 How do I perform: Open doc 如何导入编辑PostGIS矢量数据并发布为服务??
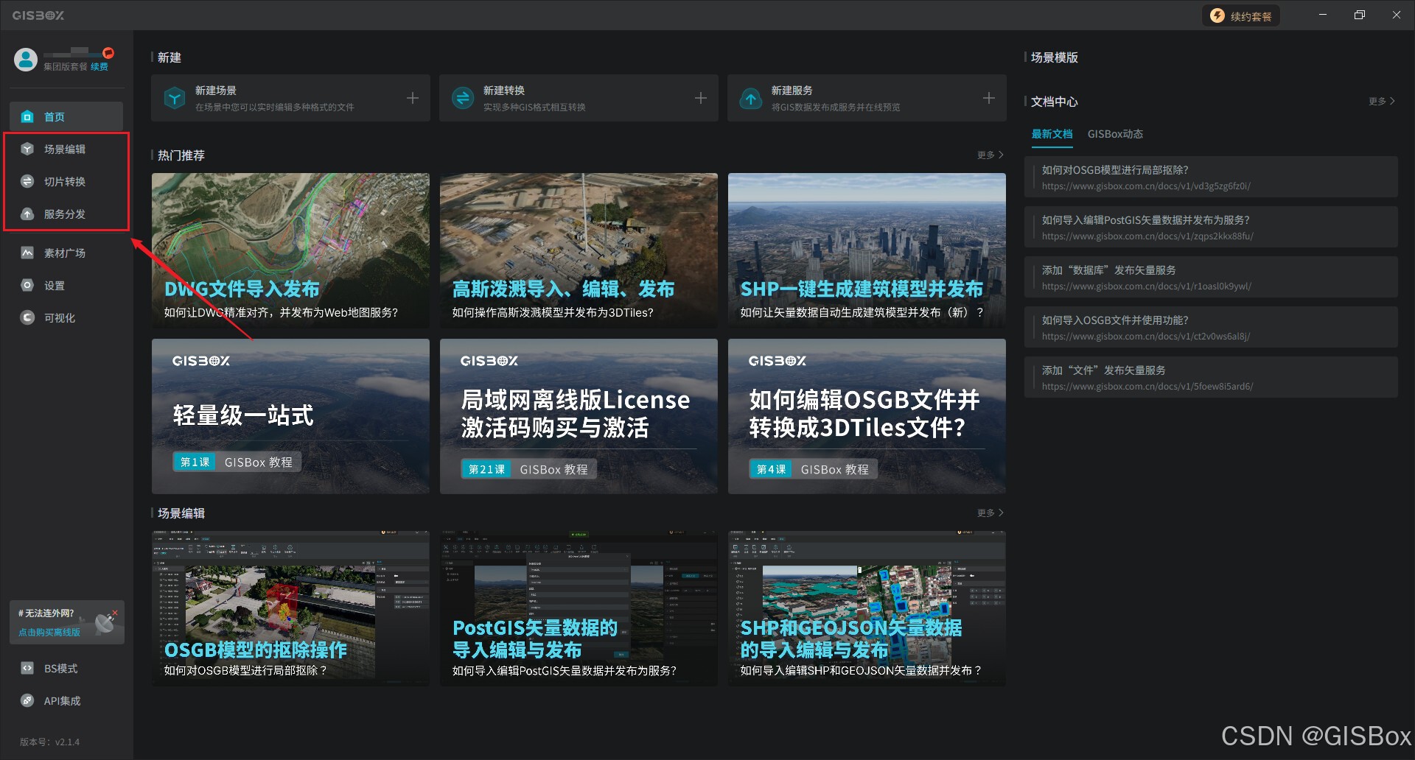click(x=1211, y=227)
